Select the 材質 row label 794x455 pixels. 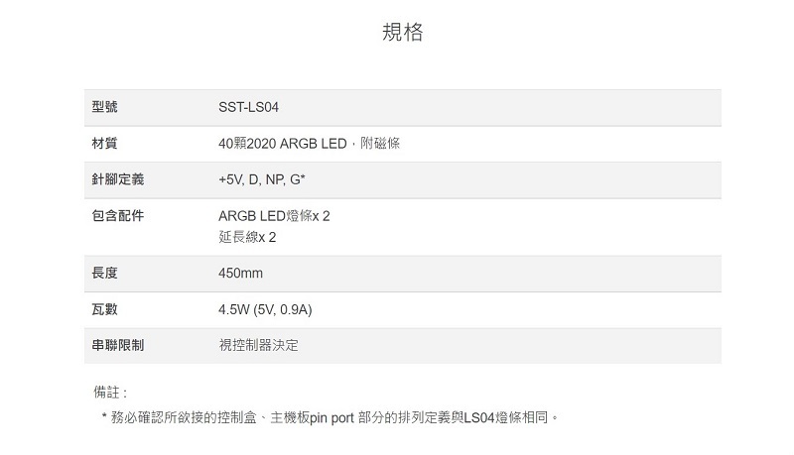[104, 144]
